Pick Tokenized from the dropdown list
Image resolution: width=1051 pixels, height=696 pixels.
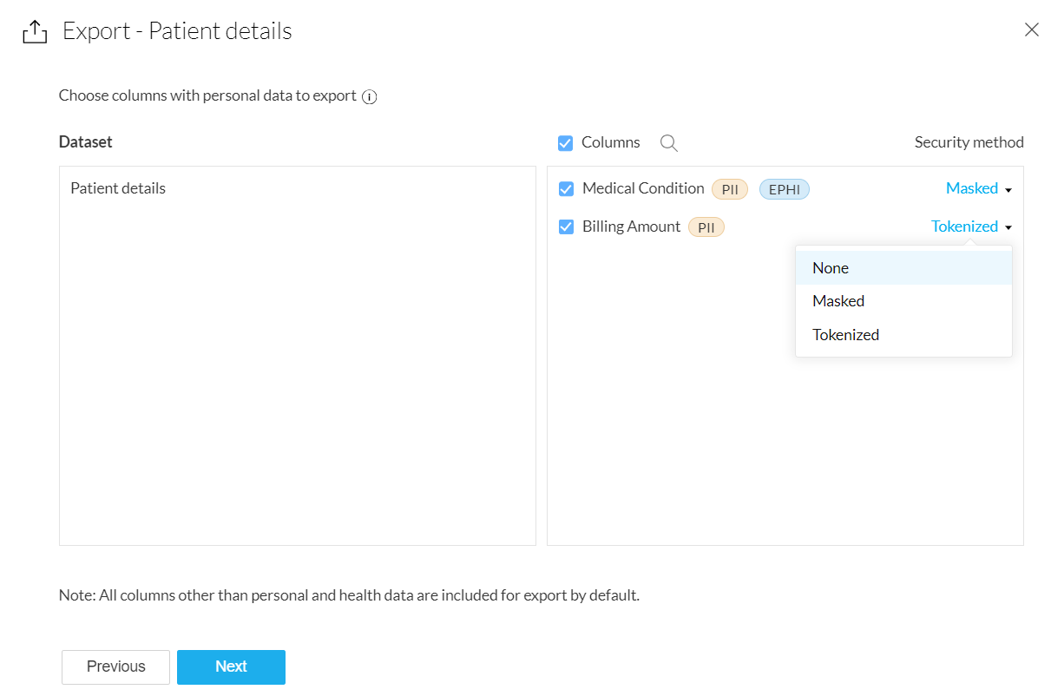[845, 335]
